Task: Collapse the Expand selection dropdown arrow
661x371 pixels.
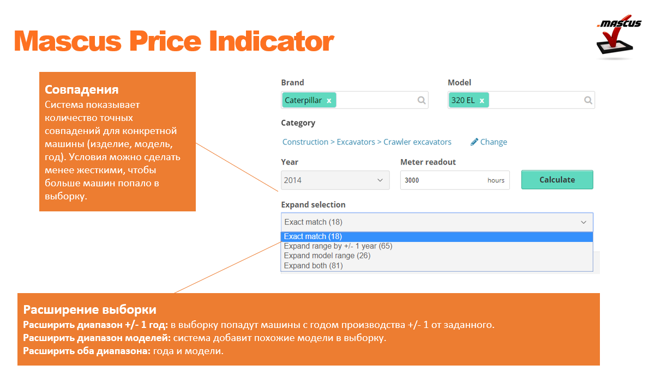Action: (584, 222)
